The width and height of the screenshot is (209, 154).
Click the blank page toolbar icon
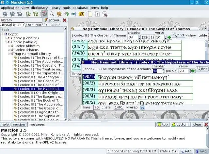(90, 14)
